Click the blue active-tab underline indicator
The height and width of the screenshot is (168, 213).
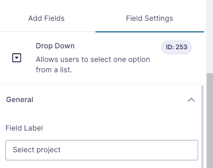[150, 32]
